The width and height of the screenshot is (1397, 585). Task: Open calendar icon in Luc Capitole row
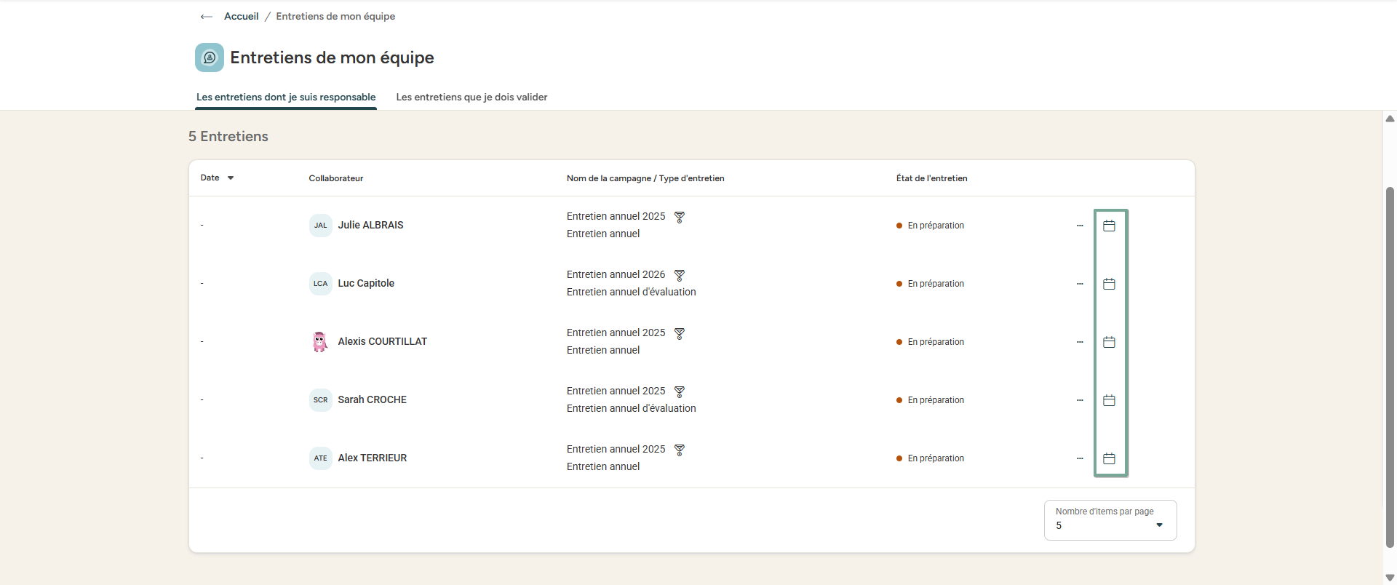pos(1109,284)
